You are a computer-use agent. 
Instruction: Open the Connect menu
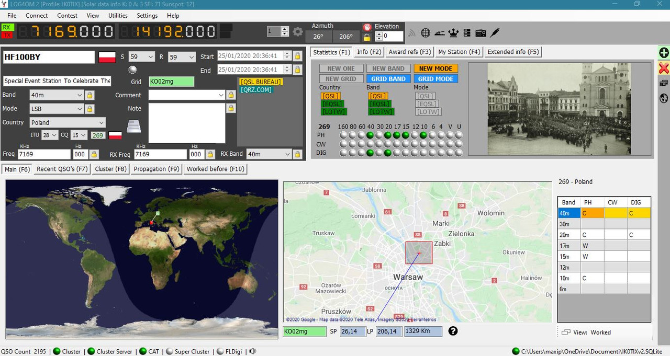[x=37, y=16]
